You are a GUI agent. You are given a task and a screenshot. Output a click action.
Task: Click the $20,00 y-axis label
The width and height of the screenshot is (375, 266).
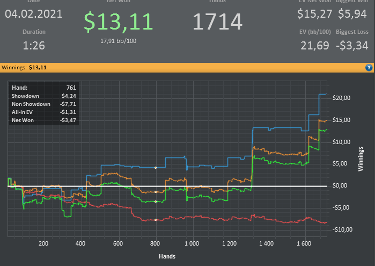(341, 98)
